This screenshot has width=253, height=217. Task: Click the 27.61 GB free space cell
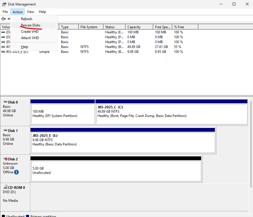pos(161,47)
